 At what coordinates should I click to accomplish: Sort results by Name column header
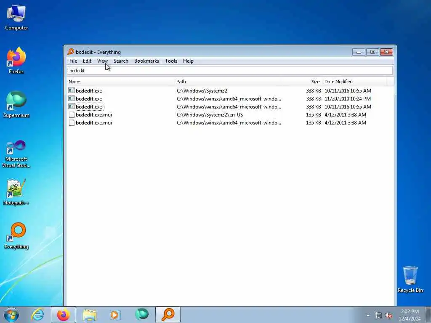121,82
